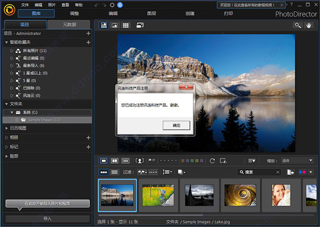Open the 文件 menu
Image resolution: width=320 pixels, height=227 pixels.
25,5
